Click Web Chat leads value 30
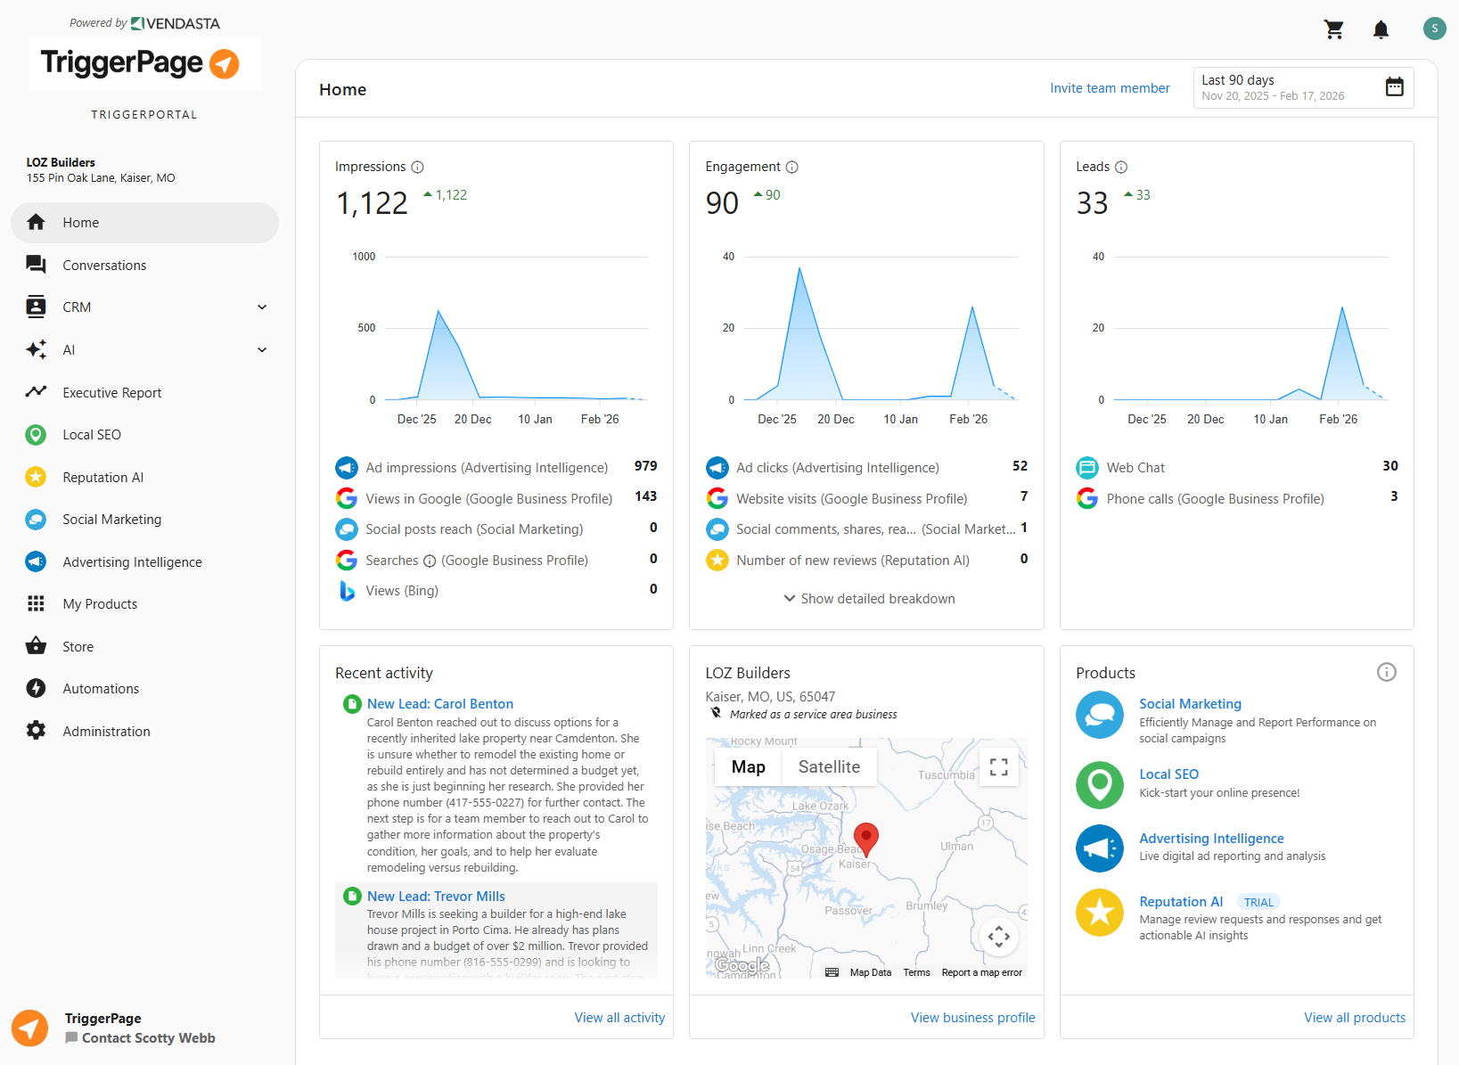The height and width of the screenshot is (1065, 1459). [1389, 466]
